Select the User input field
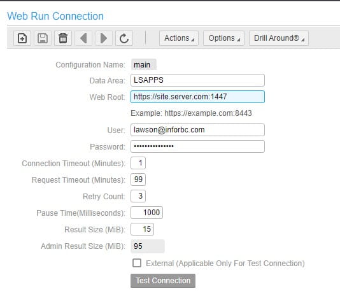The image size is (340, 303). point(197,130)
